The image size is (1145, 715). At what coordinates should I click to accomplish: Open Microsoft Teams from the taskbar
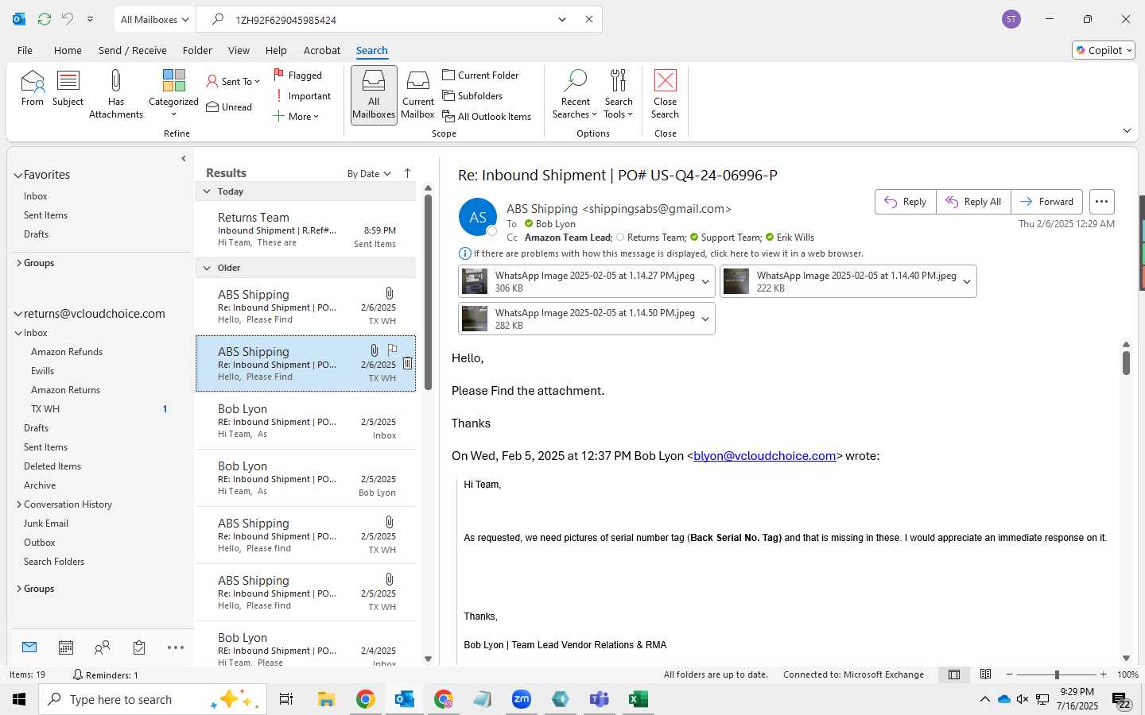(599, 699)
